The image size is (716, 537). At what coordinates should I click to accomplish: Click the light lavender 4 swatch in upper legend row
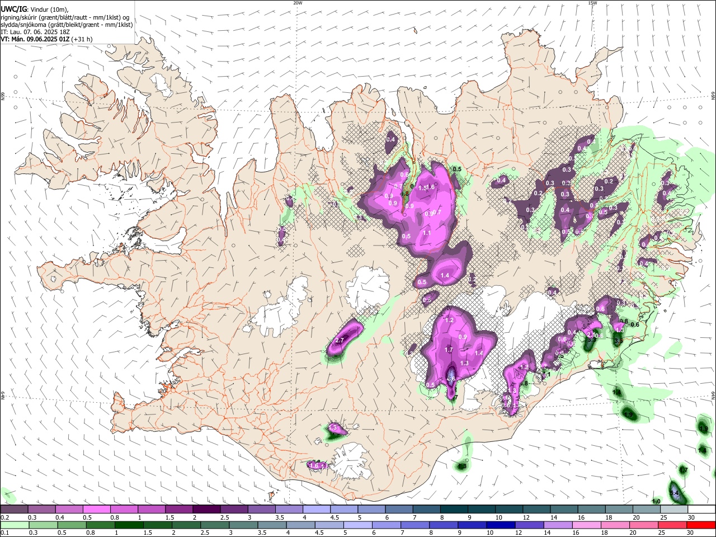click(x=317, y=510)
